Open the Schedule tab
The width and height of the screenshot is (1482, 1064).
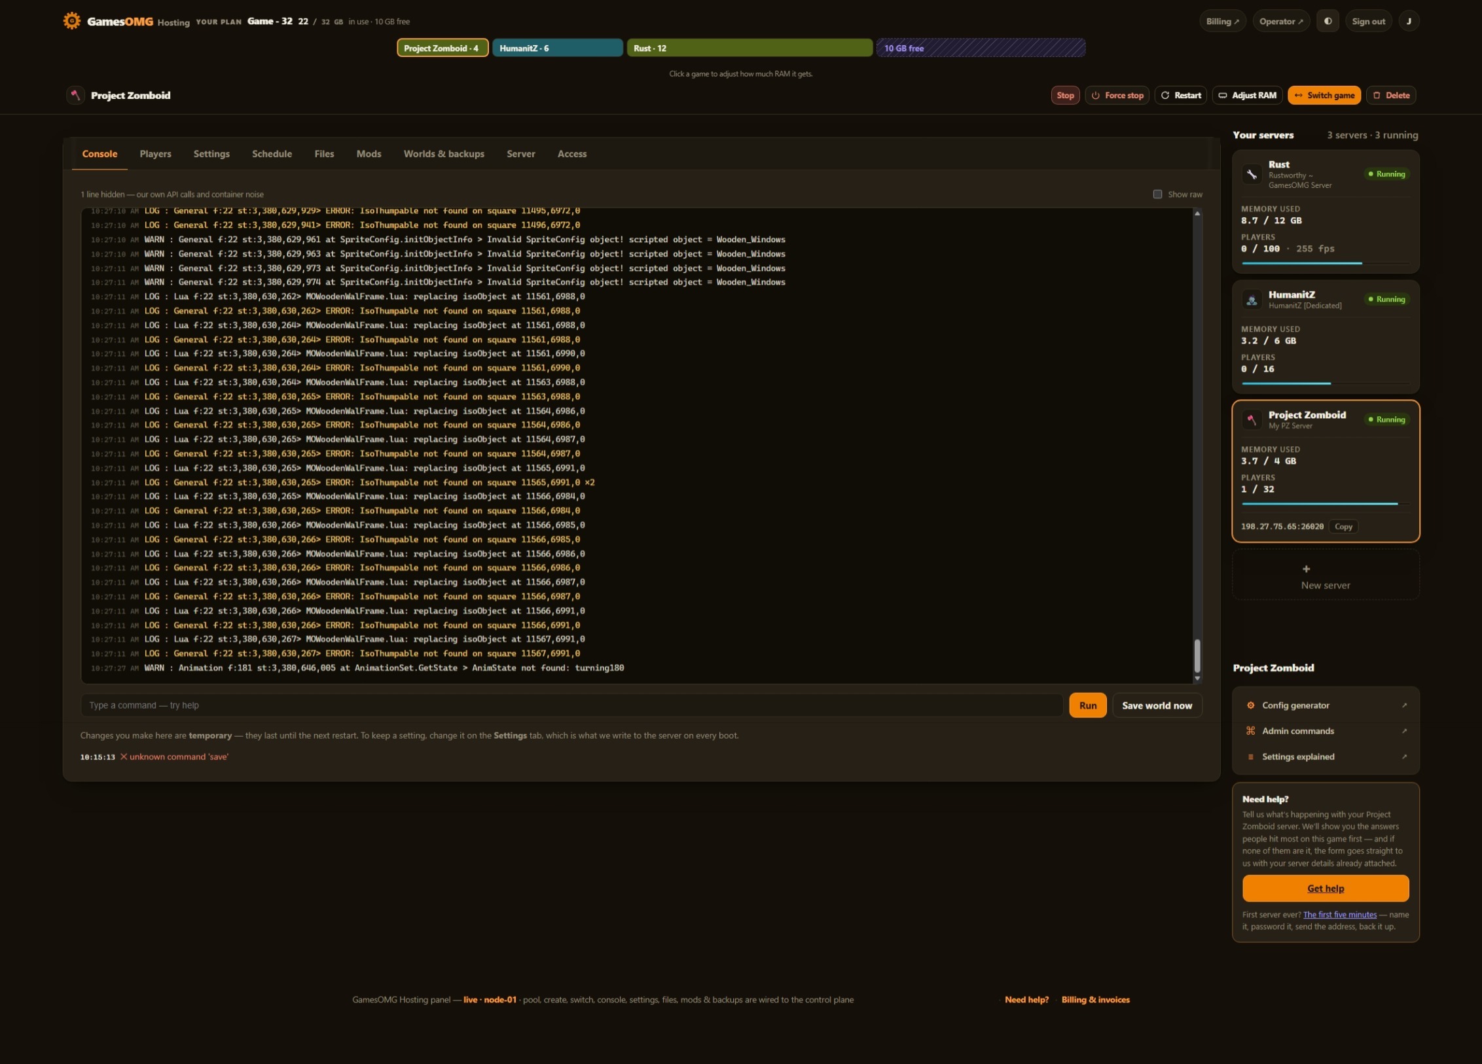272,154
